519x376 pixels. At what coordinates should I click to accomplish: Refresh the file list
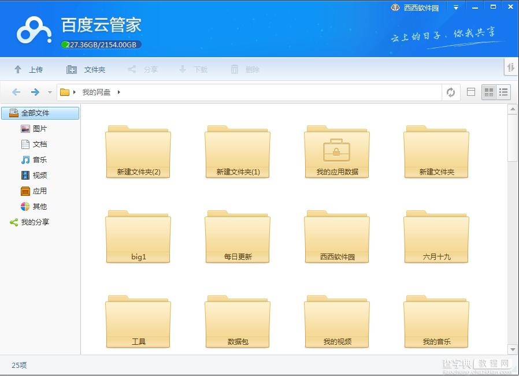click(450, 92)
